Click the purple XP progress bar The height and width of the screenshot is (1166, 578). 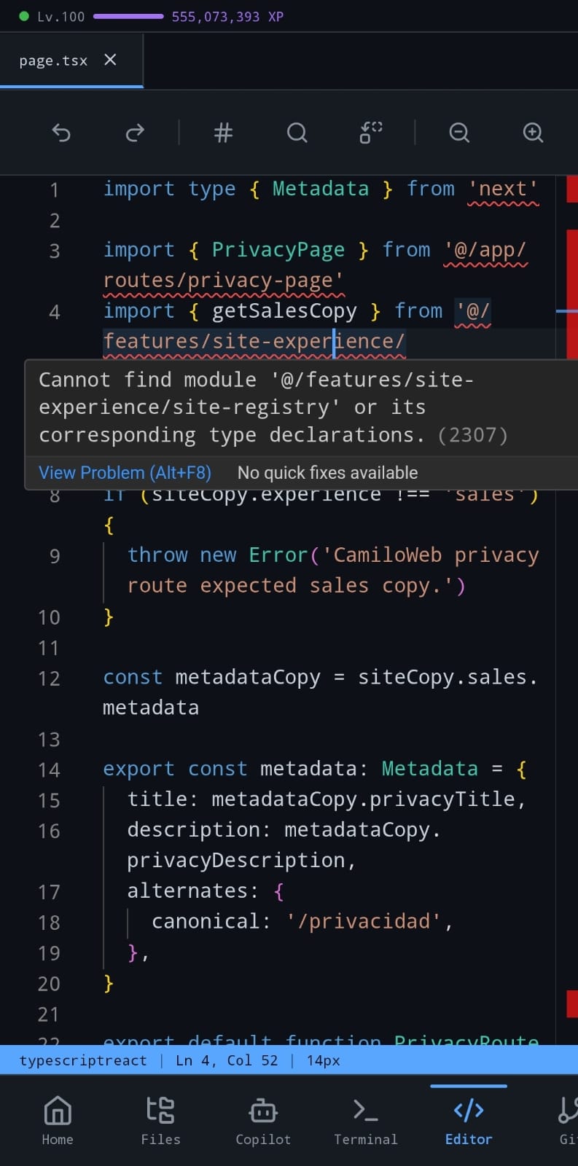pos(128,16)
